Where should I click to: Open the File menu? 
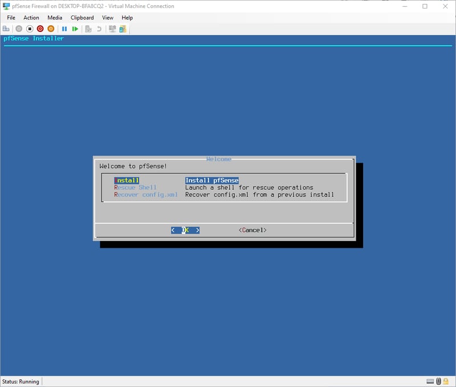coord(11,18)
